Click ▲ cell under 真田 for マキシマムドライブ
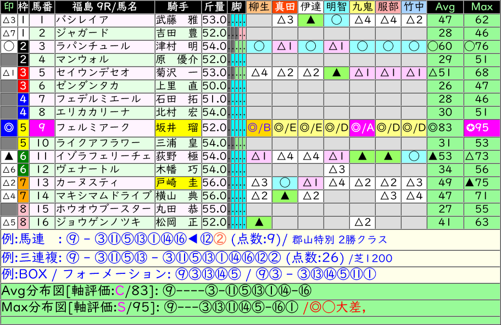This screenshot has width=501, height=325. click(x=285, y=196)
